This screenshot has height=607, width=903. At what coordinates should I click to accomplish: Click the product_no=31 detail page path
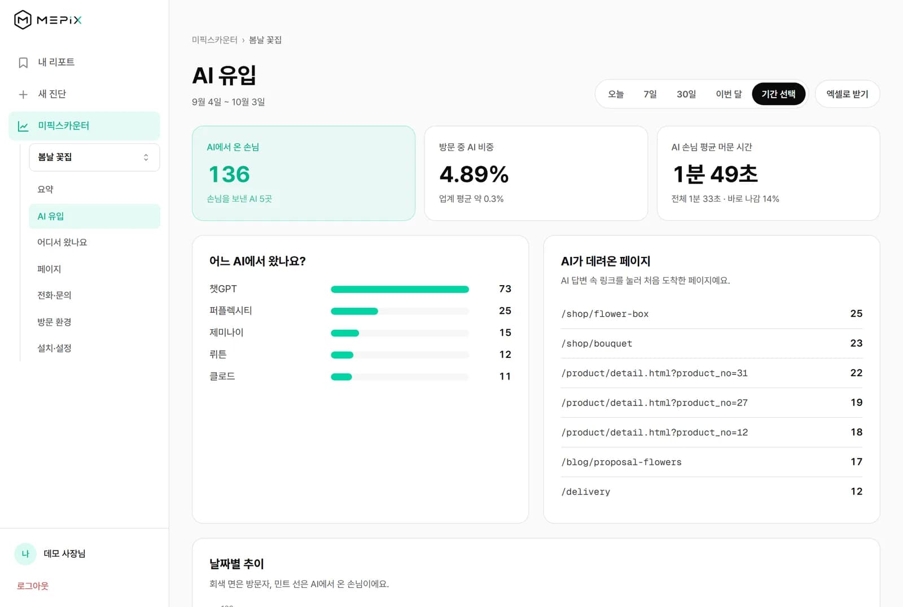[654, 373]
